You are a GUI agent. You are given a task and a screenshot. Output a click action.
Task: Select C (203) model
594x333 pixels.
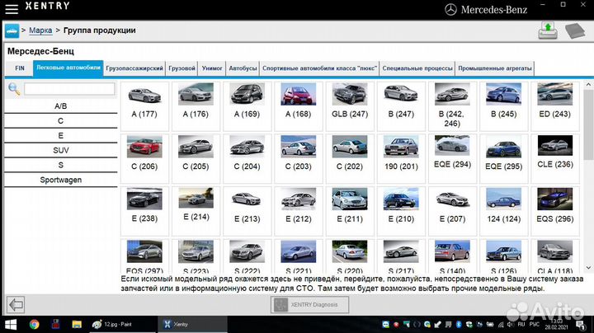pyautogui.click(x=299, y=158)
